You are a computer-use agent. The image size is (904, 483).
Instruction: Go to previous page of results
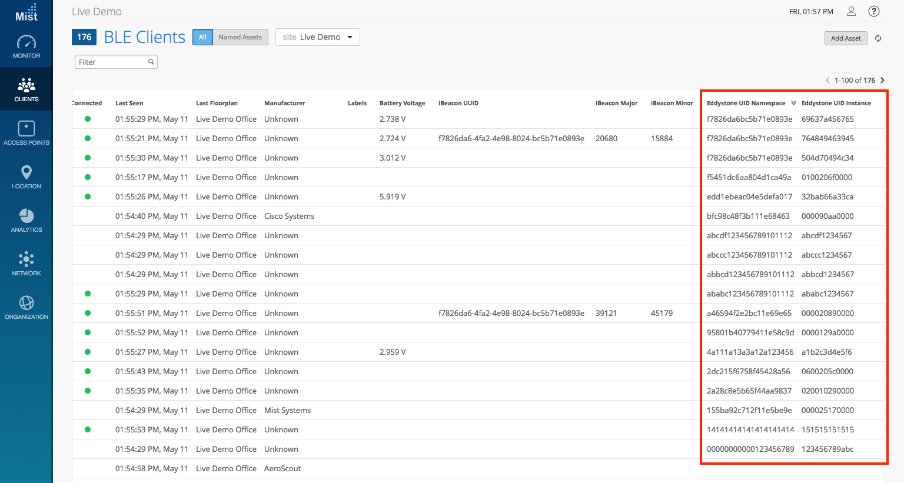point(827,80)
